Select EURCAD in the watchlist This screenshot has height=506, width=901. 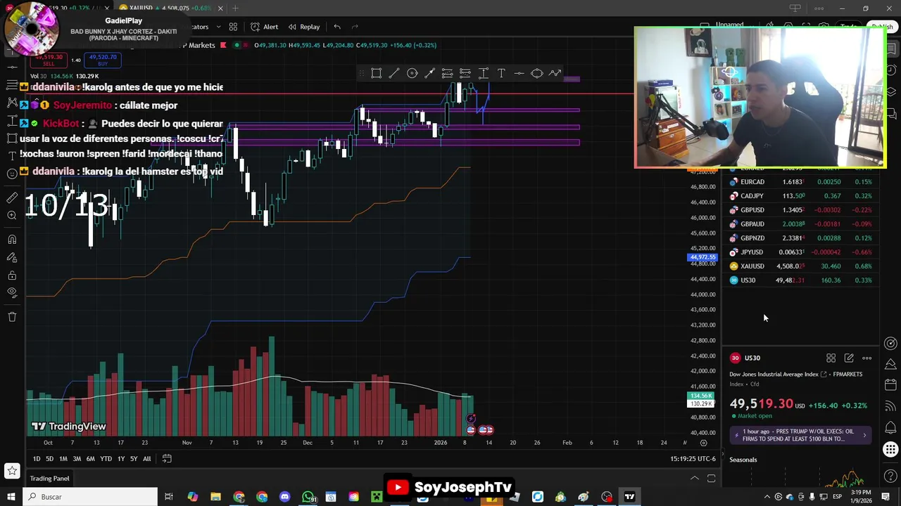[801, 182]
